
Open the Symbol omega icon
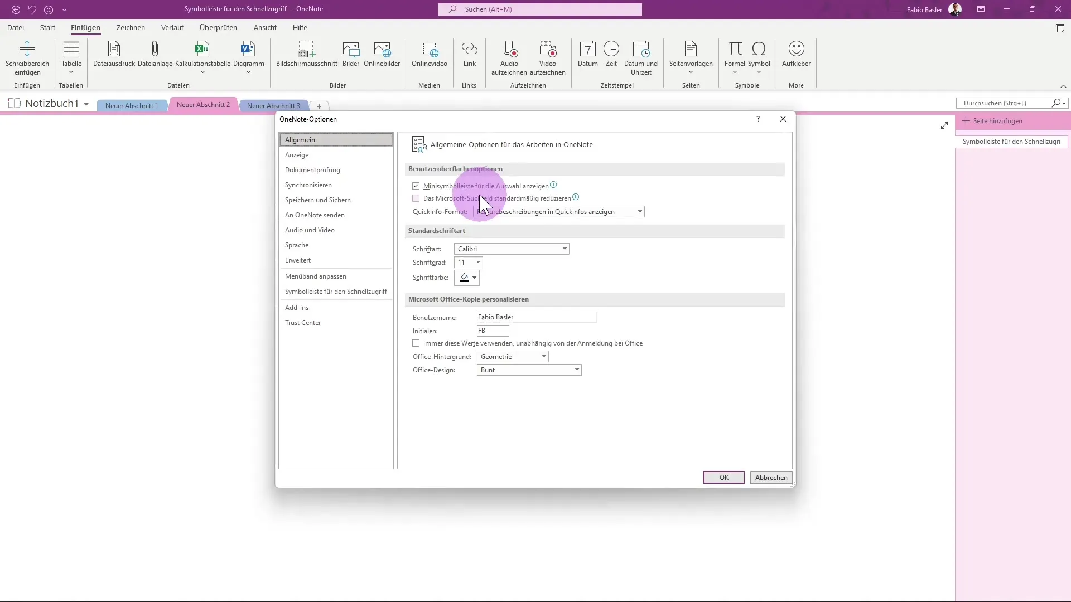(759, 49)
